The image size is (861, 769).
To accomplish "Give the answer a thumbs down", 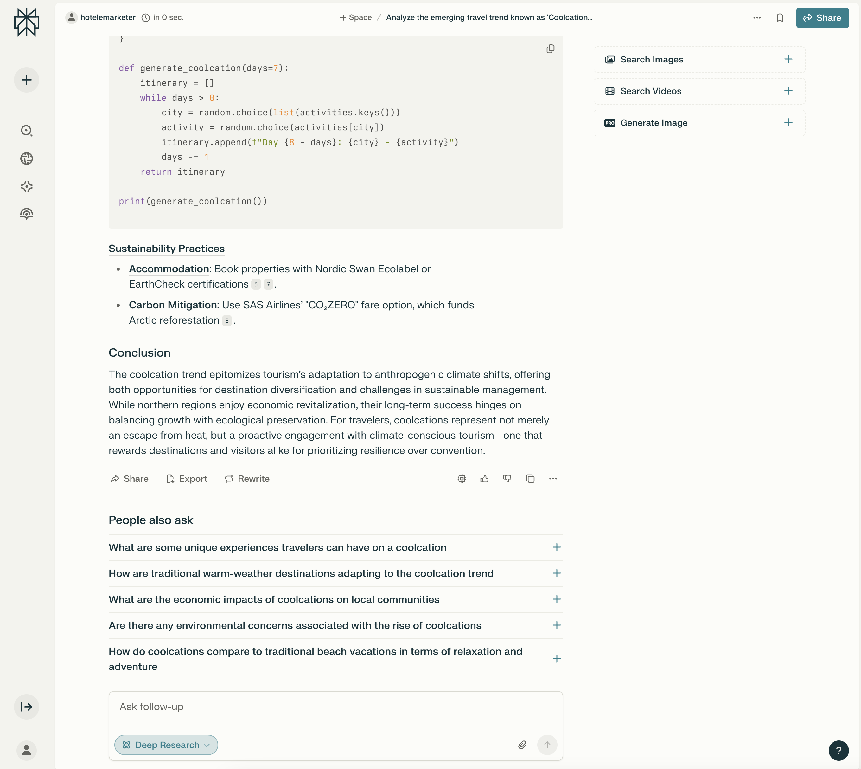I will (x=507, y=479).
